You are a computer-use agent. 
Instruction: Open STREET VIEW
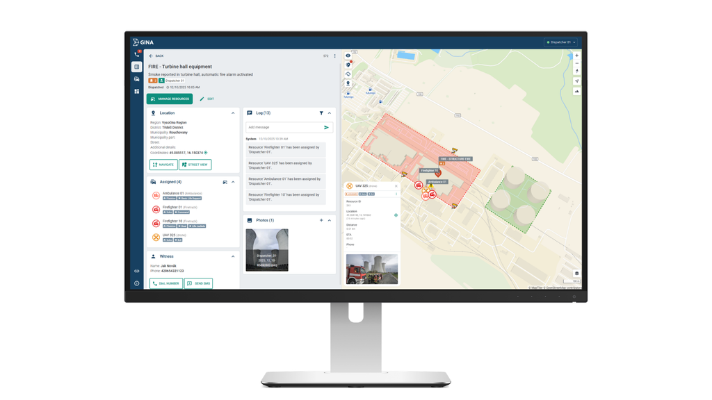pos(195,165)
